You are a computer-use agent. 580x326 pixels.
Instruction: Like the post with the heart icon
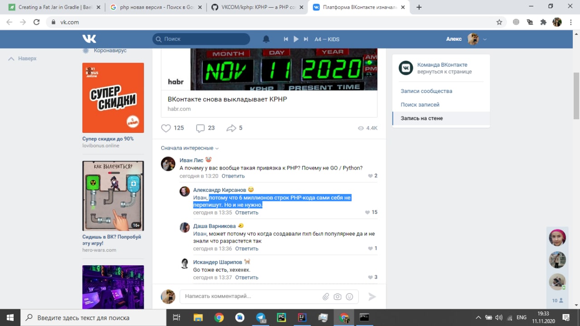coord(166,128)
